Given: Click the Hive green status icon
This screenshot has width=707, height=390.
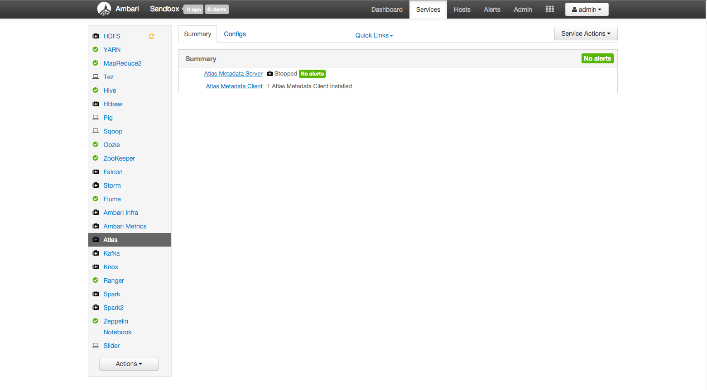Looking at the screenshot, I should (96, 90).
